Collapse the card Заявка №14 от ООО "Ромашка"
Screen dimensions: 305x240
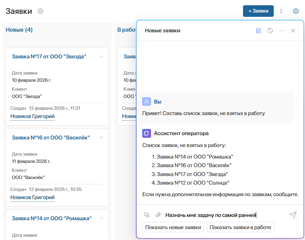click(102, 218)
